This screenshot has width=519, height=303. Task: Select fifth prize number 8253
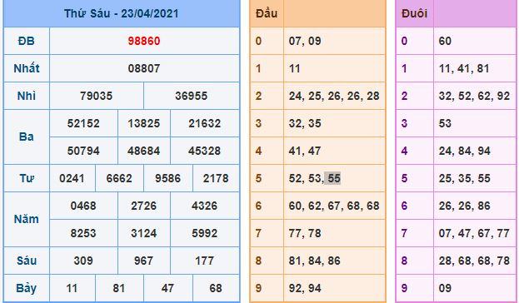(83, 233)
